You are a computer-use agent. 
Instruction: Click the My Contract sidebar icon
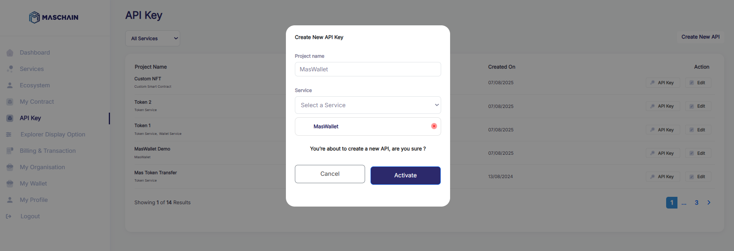click(x=10, y=102)
